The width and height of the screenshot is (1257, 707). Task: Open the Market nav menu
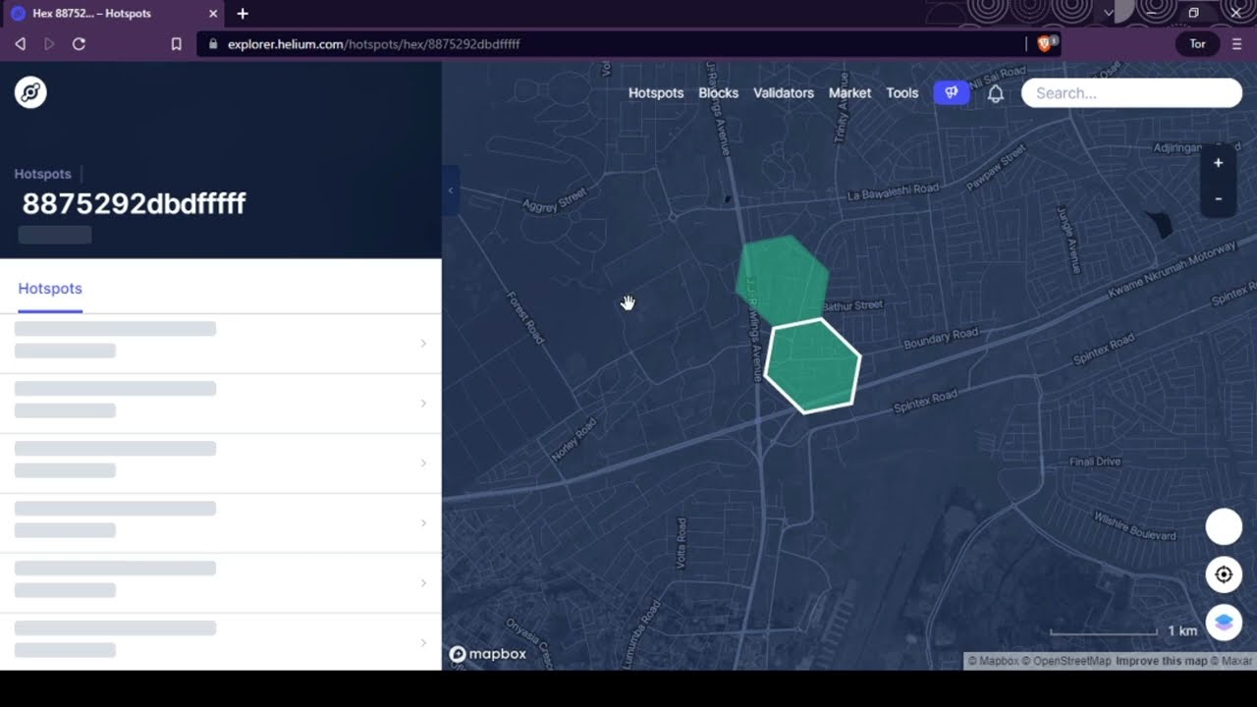(x=849, y=93)
